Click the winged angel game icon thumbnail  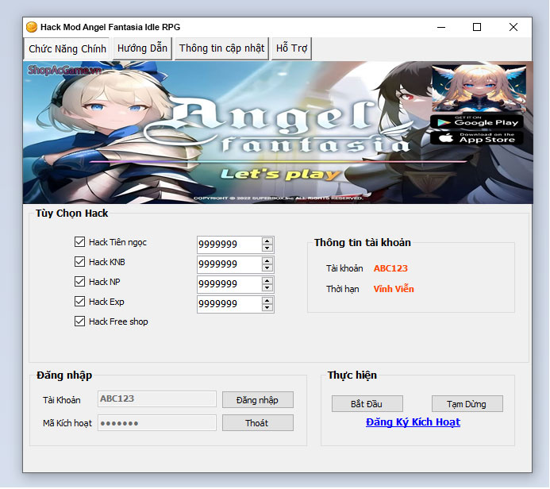coord(479,88)
